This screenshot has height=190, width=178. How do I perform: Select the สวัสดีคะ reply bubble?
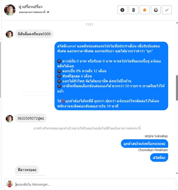click(159, 158)
